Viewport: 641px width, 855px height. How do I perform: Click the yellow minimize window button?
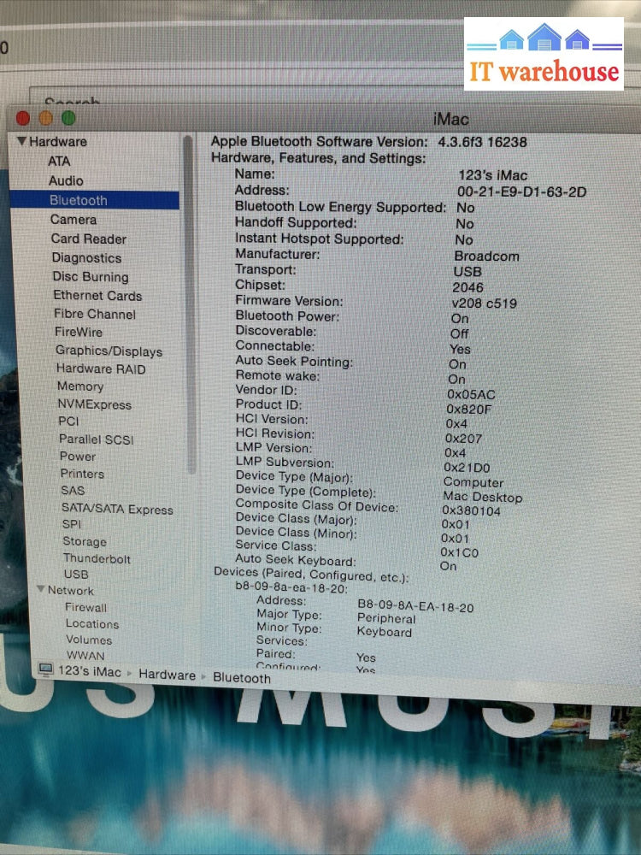pyautogui.click(x=45, y=119)
